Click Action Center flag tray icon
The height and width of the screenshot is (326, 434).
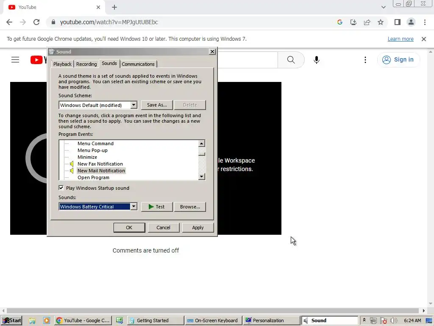point(383,321)
